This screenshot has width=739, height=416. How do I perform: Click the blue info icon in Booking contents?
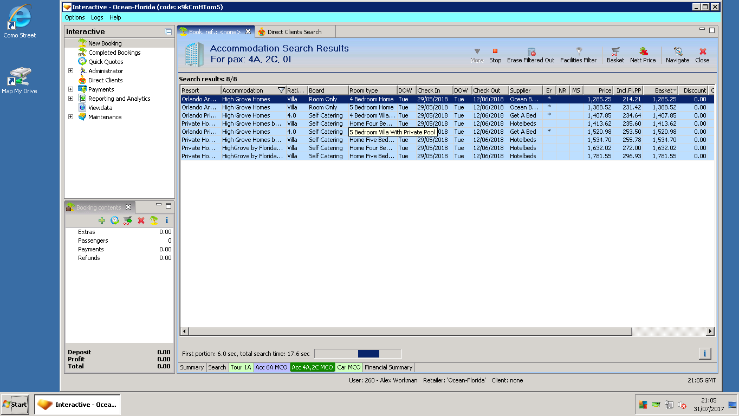(x=167, y=220)
